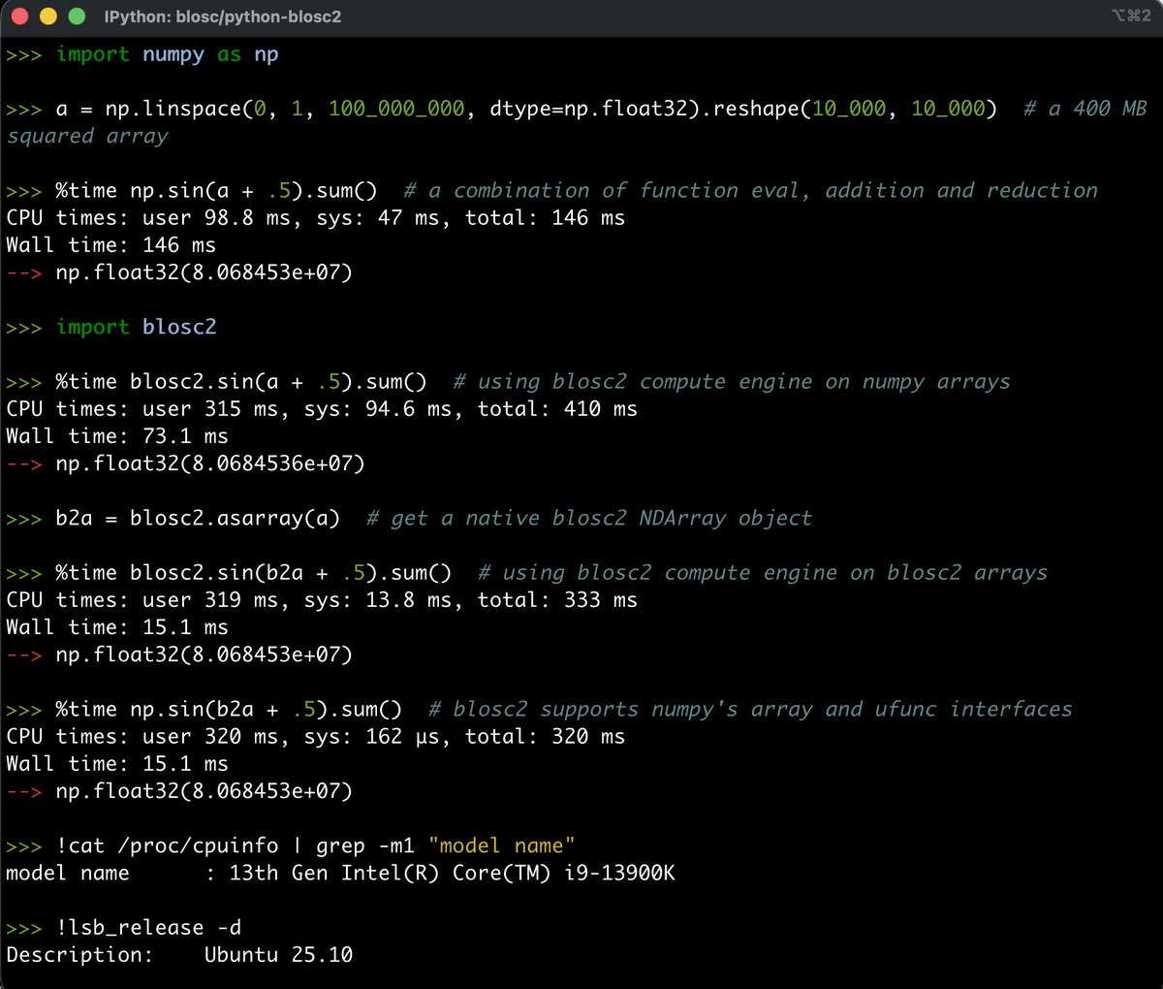Click 'squared array' wrapped comment line
This screenshot has height=989, width=1163.
[x=87, y=136]
